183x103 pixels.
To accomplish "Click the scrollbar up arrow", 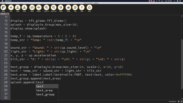I will click(182, 16).
